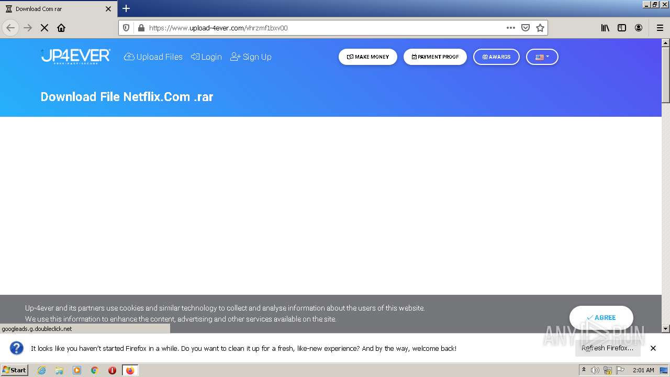Click the PAYMENT PROOF button
The image size is (670, 377).
(x=435, y=57)
